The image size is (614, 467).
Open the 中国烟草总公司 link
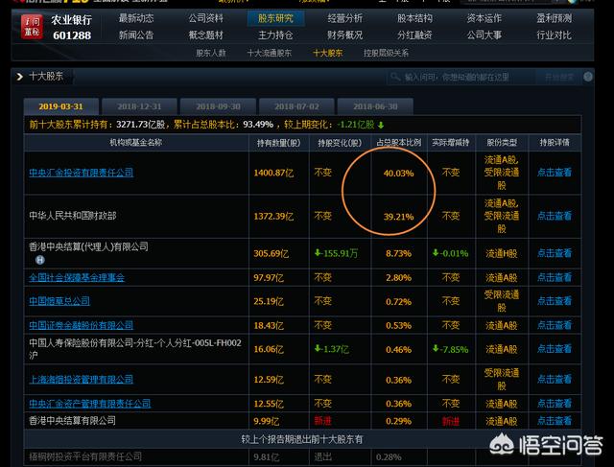[x=59, y=301]
